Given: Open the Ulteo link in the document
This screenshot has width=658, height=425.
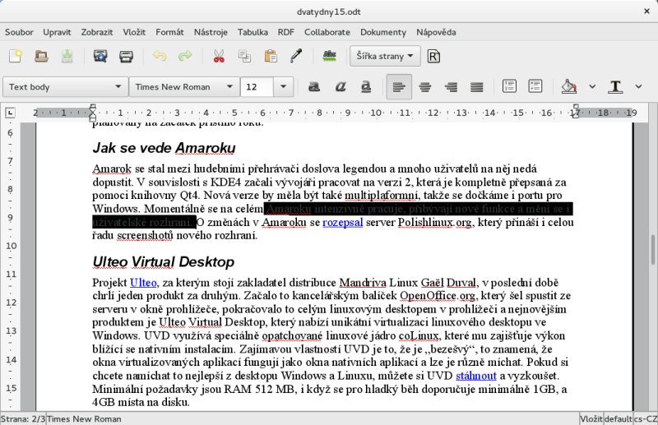Looking at the screenshot, I should 143,283.
